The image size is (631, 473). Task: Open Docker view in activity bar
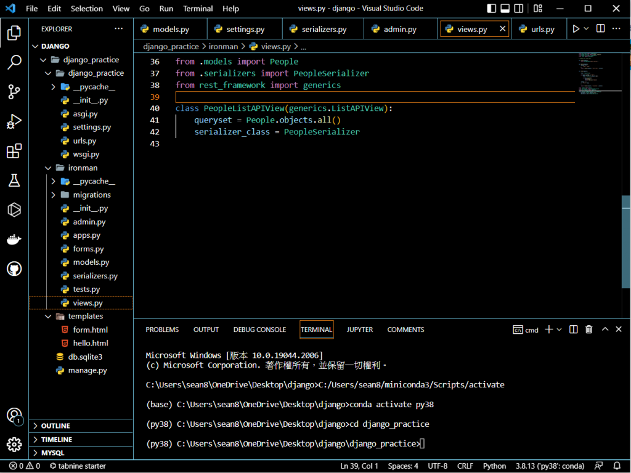click(14, 240)
